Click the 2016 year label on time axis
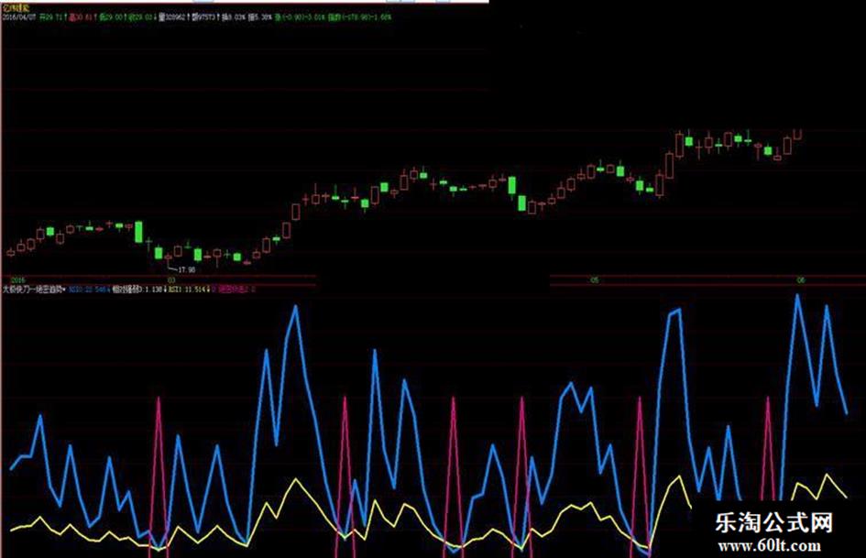Viewport: 866px width, 558px height. click(18, 280)
